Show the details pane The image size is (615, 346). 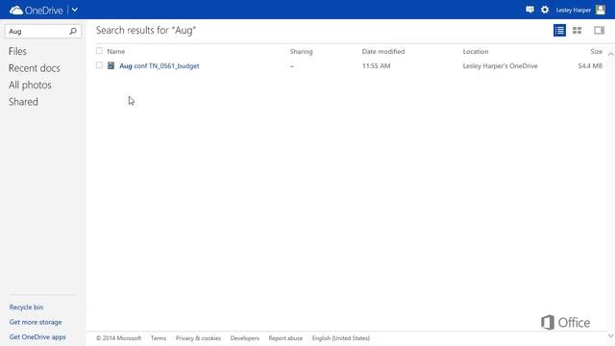pyautogui.click(x=599, y=30)
